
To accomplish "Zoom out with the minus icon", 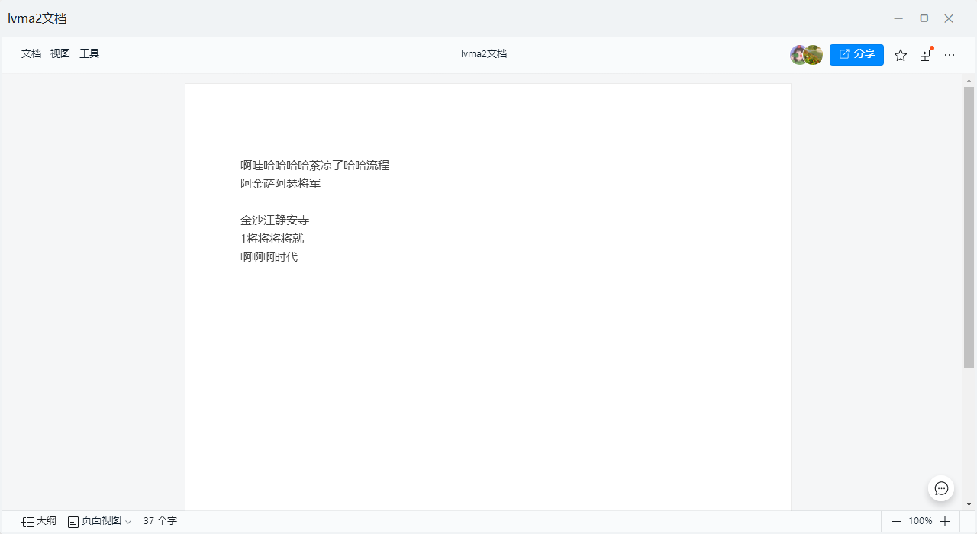I will click(896, 521).
